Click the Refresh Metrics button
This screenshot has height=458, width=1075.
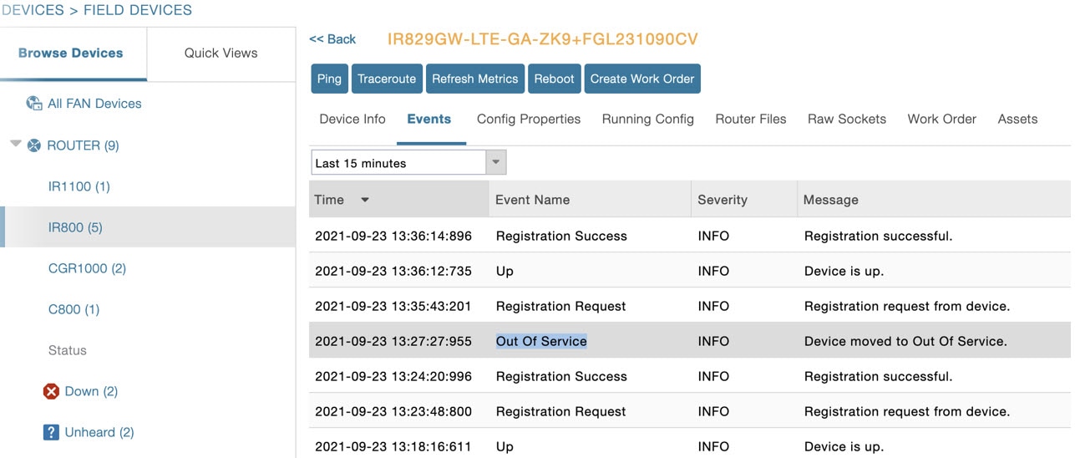tap(475, 79)
